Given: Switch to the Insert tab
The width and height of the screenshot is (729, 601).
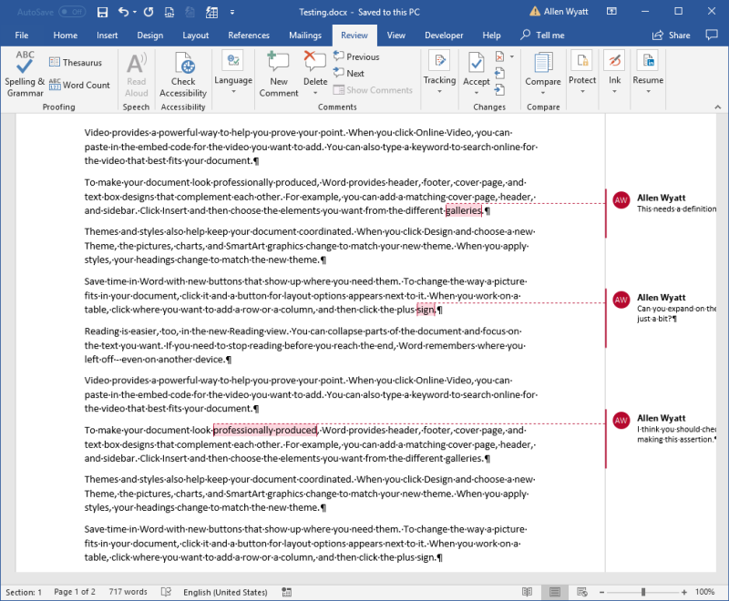Looking at the screenshot, I should pos(107,35).
